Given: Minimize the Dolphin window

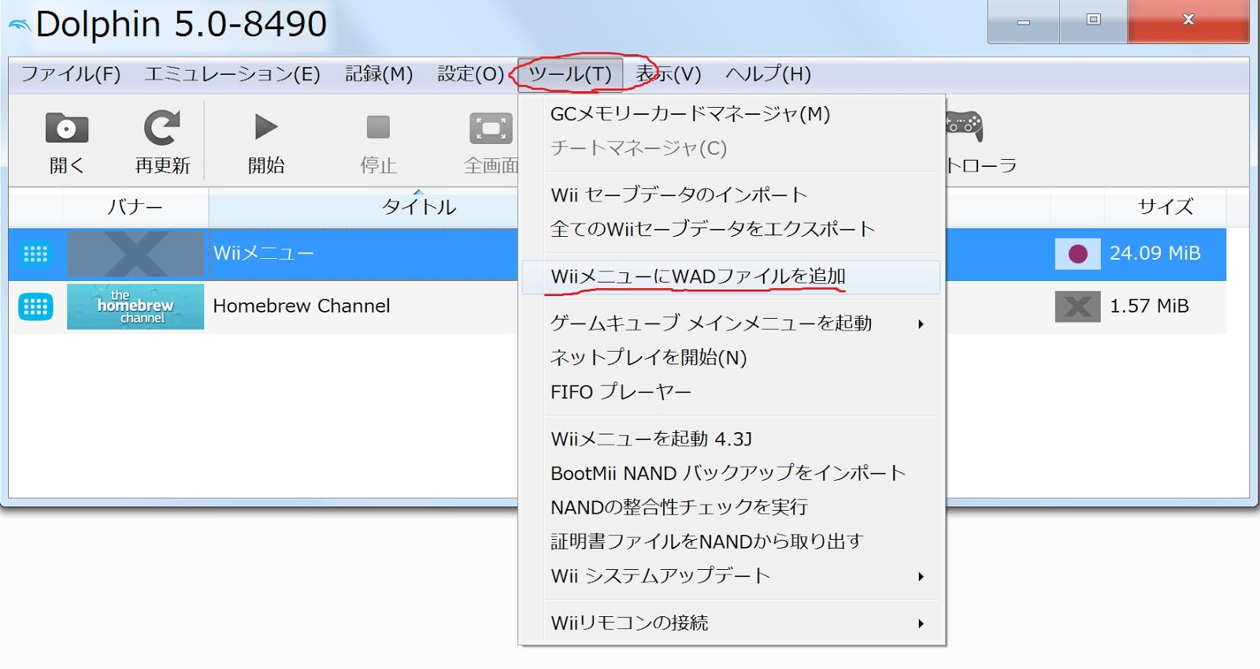Looking at the screenshot, I should [1024, 21].
